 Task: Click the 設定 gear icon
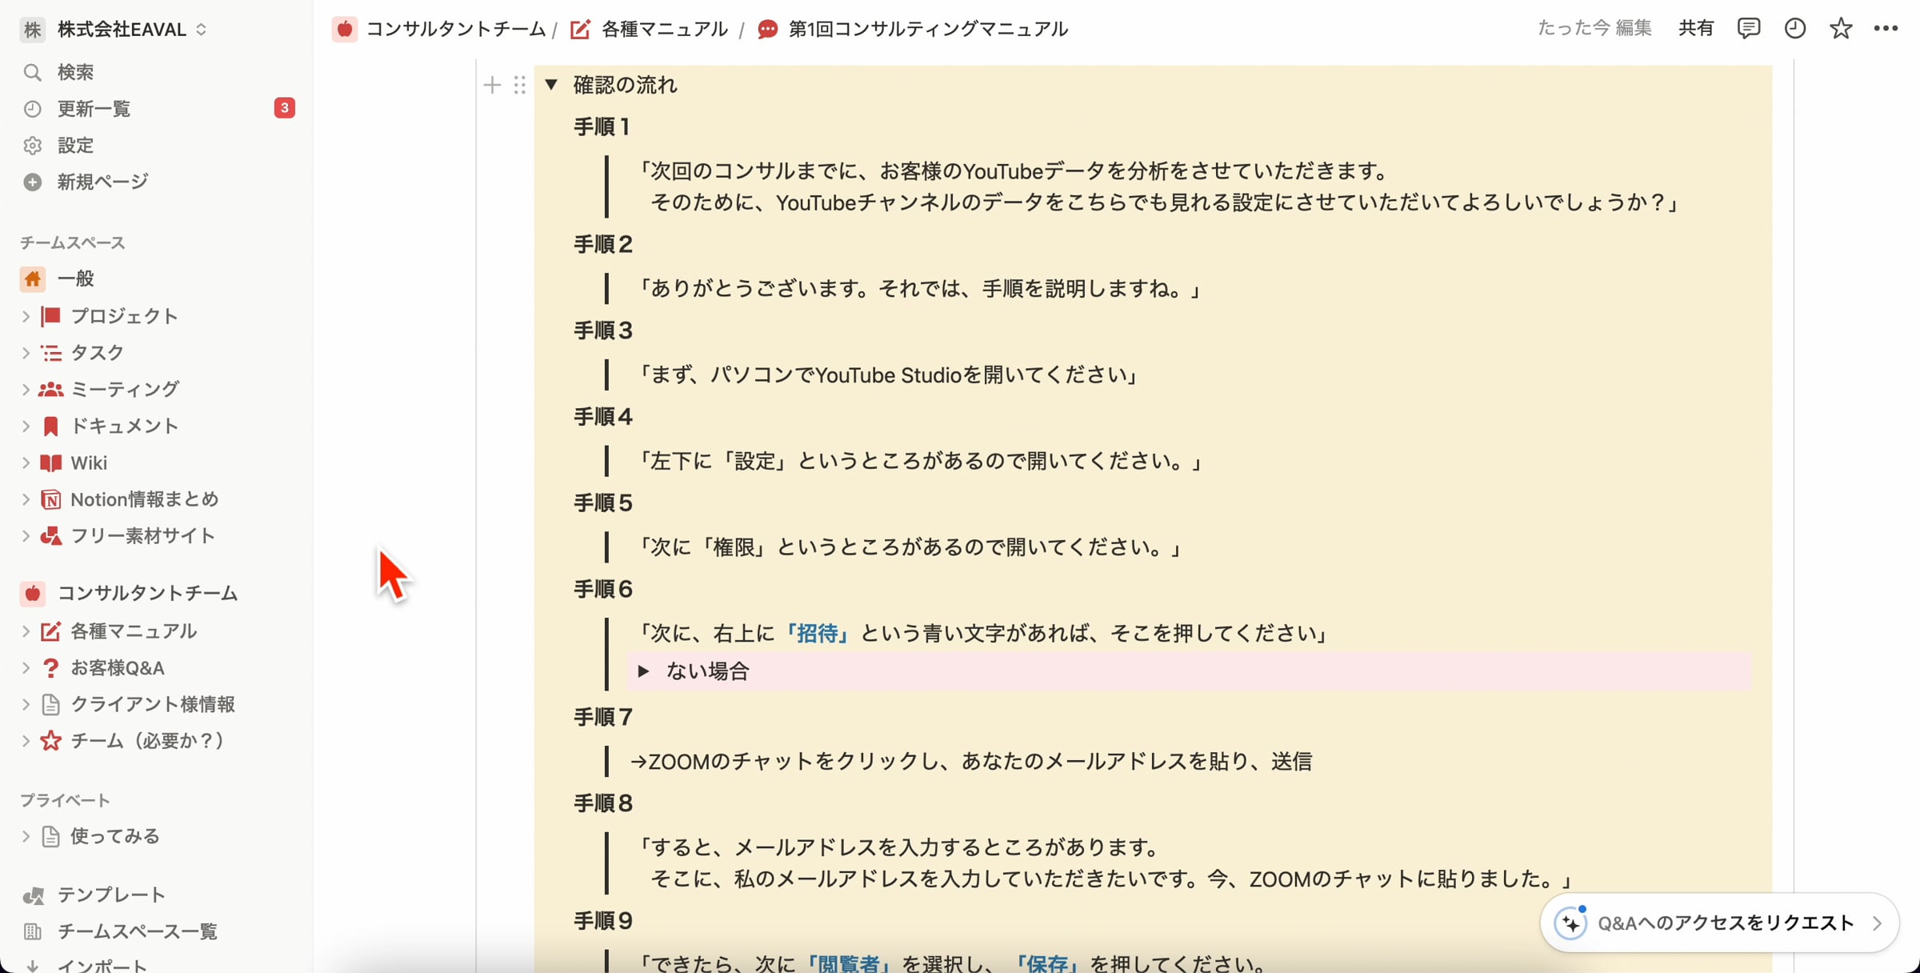[32, 146]
